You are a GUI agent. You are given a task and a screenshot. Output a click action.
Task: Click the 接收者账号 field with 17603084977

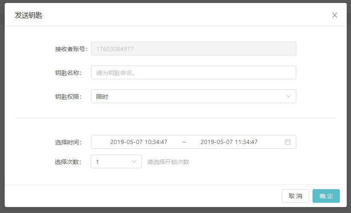tap(193, 49)
